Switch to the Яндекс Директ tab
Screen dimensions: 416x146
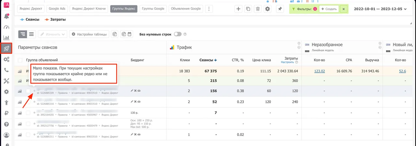point(31,9)
